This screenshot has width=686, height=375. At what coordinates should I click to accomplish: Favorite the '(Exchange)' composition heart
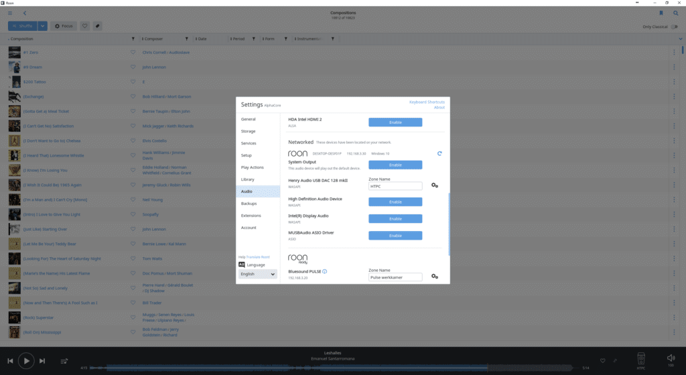pyautogui.click(x=133, y=96)
